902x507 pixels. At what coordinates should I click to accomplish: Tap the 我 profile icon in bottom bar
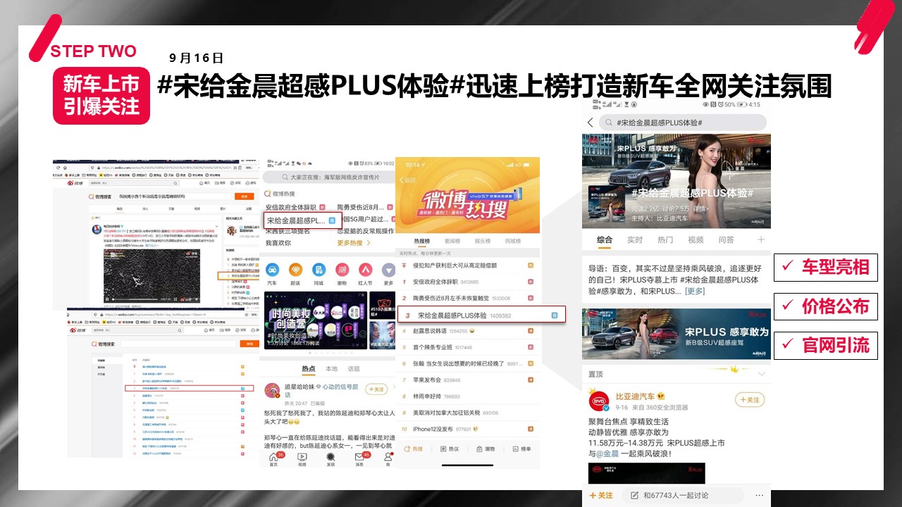[x=388, y=458]
